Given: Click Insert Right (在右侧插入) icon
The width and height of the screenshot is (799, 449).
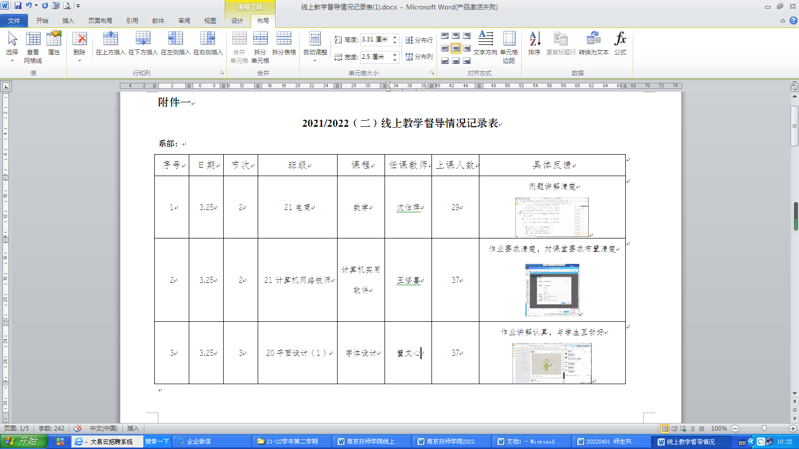Looking at the screenshot, I should (x=208, y=39).
